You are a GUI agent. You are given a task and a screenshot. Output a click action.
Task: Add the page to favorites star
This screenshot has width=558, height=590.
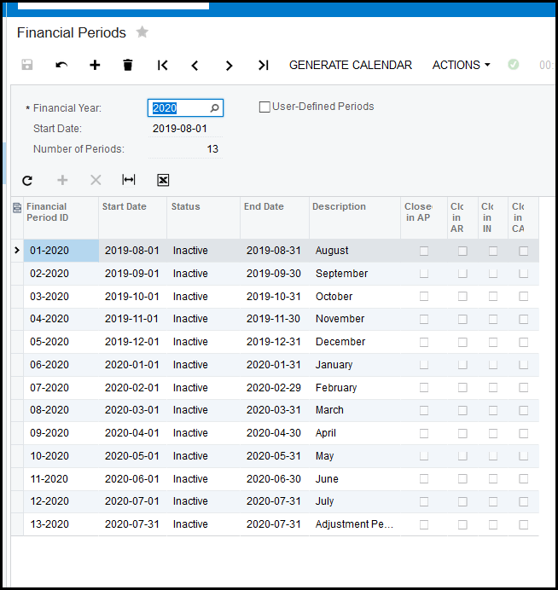[142, 32]
